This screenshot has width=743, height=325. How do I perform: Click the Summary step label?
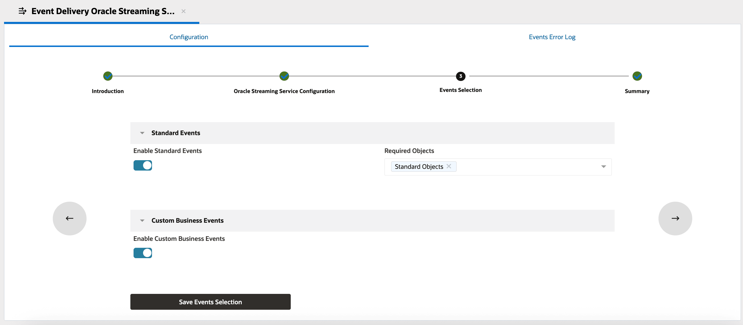tap(637, 91)
